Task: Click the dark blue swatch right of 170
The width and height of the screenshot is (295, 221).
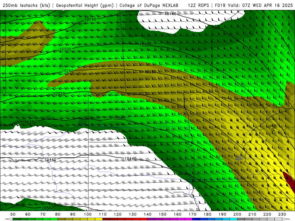Action: [196, 219]
